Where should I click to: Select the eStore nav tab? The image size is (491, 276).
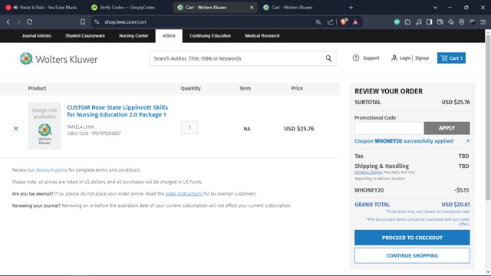pos(169,36)
